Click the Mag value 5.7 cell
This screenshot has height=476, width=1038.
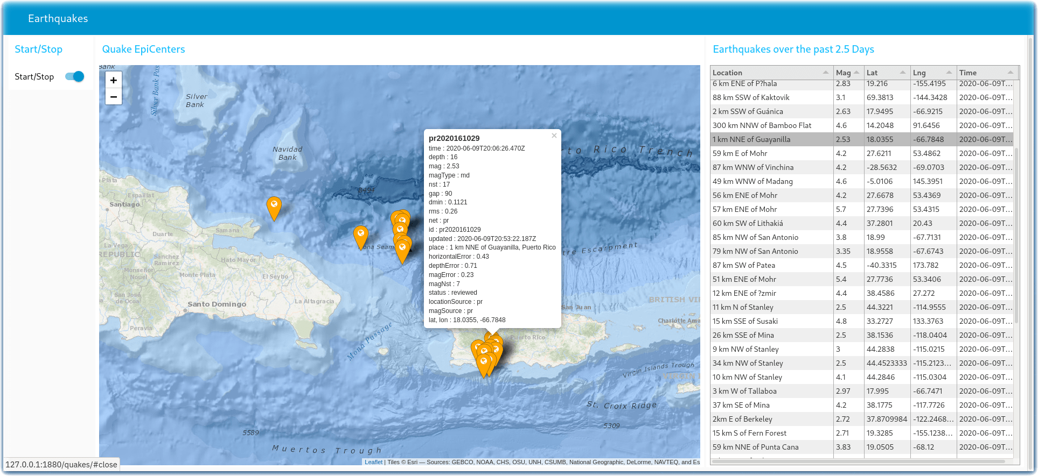pos(848,209)
